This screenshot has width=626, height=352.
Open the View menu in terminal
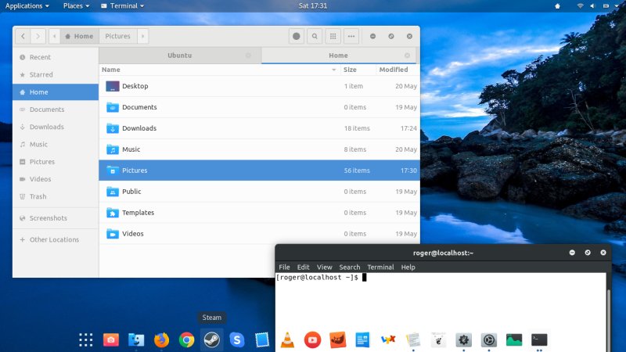pos(324,268)
